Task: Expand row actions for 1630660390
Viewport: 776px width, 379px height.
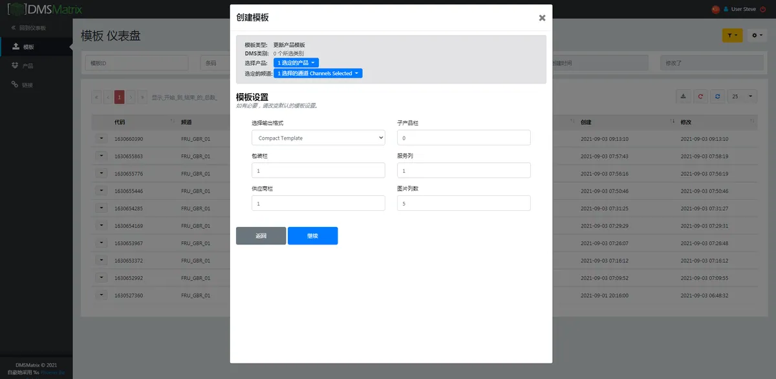Action: 102,138
